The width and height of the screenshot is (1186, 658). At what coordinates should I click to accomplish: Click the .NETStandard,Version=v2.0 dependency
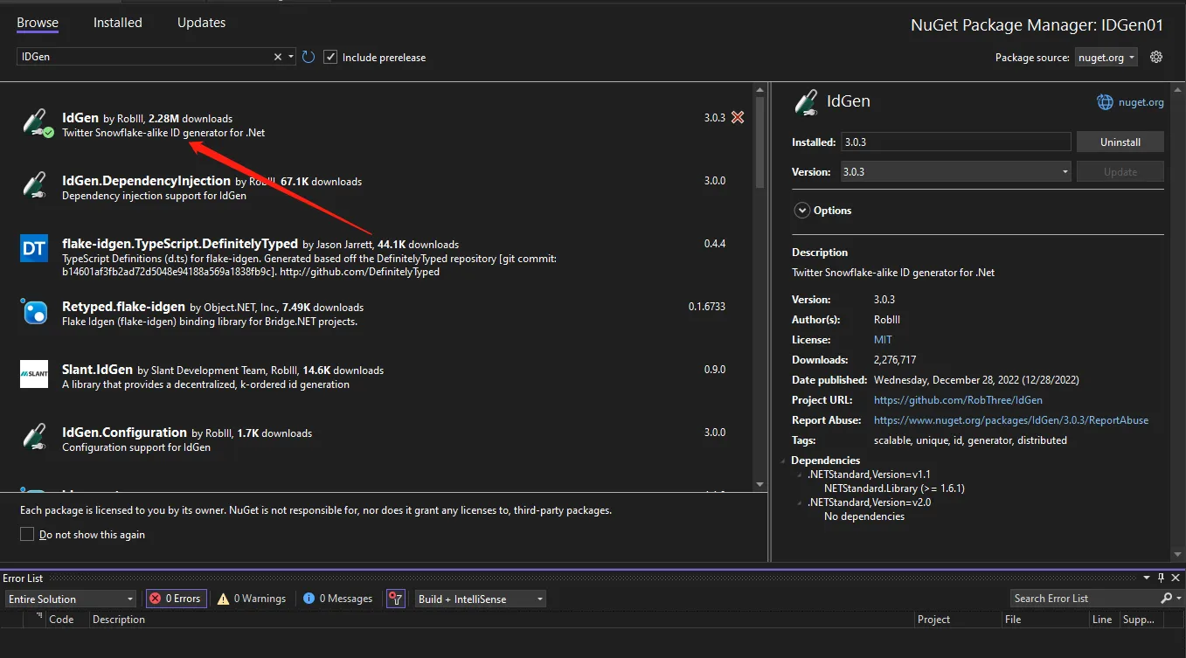[869, 502]
